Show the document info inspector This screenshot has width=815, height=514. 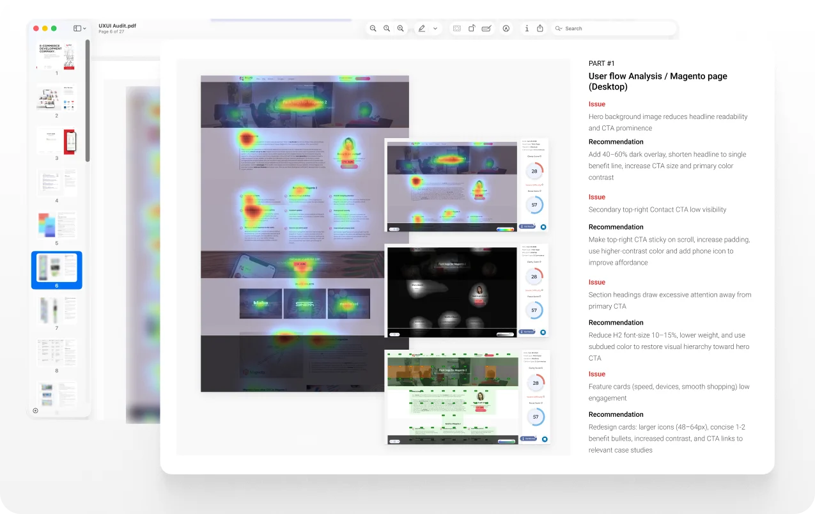click(x=527, y=28)
